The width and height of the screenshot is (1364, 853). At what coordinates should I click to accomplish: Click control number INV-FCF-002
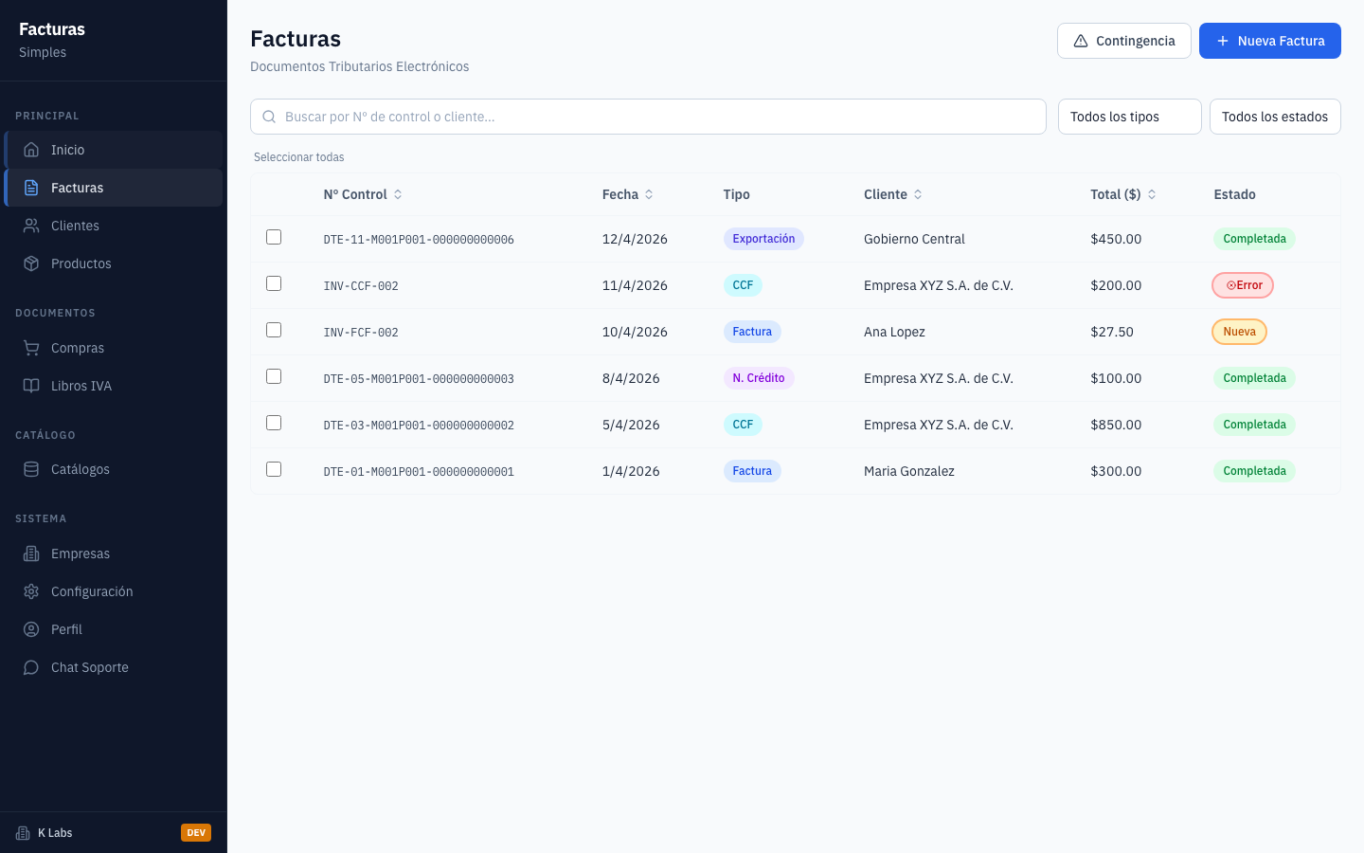coord(361,333)
